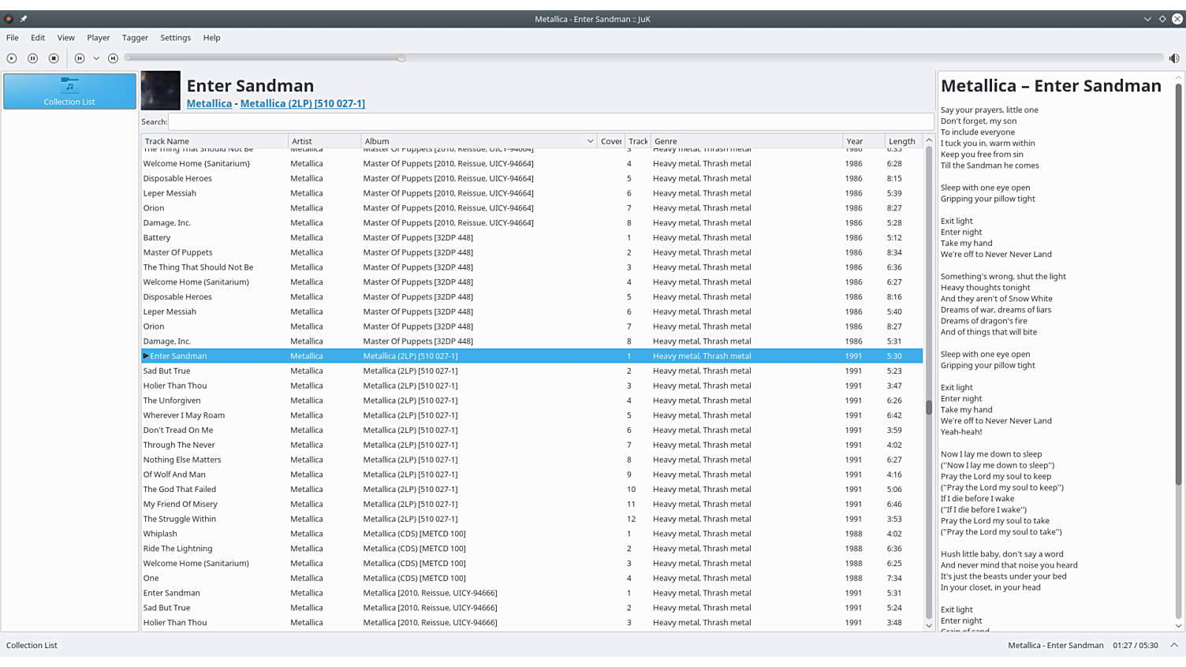Screen dimensions: 1186x667
Task: Stop playback with the stop icon
Action: click(x=54, y=58)
